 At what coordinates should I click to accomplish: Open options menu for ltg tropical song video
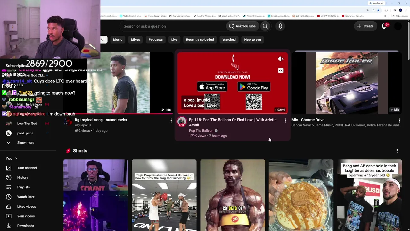tap(171, 121)
